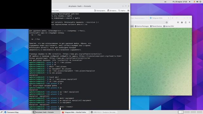Click the Вставить (Paste) button in Konsole
The height and width of the screenshot is (114, 203).
pyautogui.click(x=112, y=10)
